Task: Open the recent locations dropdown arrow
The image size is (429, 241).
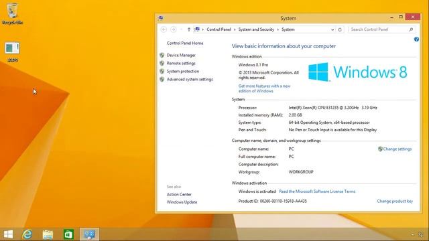Action: 181,29
